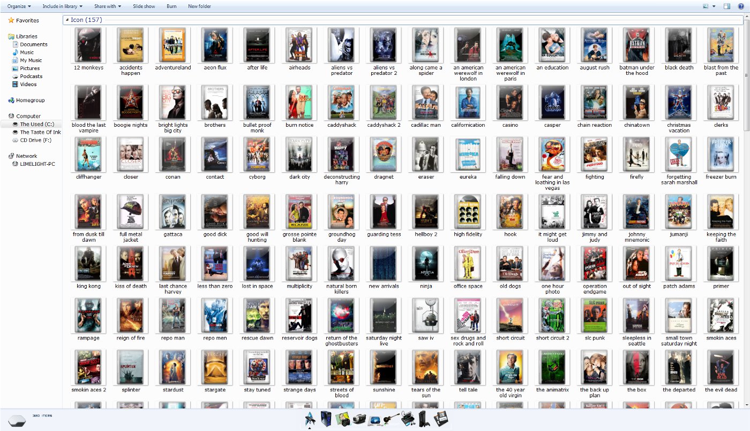The image size is (750, 431).
Task: Click the "blast from the past" file name
Action: click(721, 71)
